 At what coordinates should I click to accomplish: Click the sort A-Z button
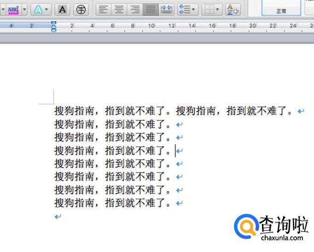point(233,9)
